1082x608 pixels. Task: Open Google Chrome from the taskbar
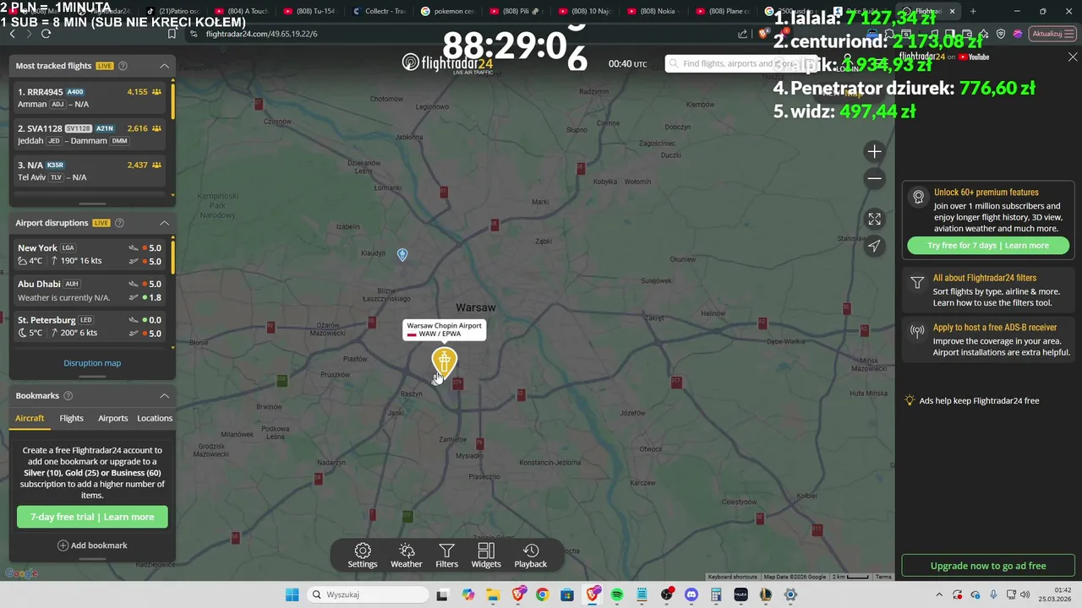click(x=542, y=594)
